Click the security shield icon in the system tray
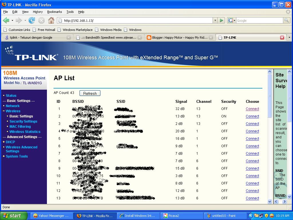Image resolution: width=293 pixels, height=220 pixels. point(266,216)
